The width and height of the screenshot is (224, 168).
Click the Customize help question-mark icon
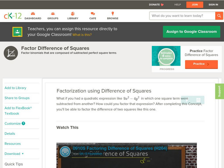point(24,123)
